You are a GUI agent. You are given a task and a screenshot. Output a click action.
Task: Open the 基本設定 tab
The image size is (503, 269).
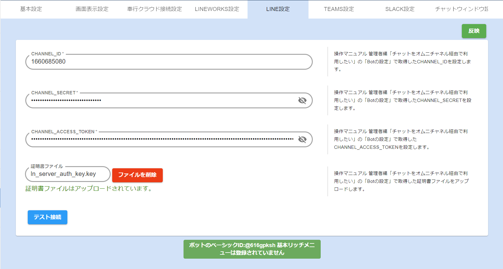pos(31,9)
